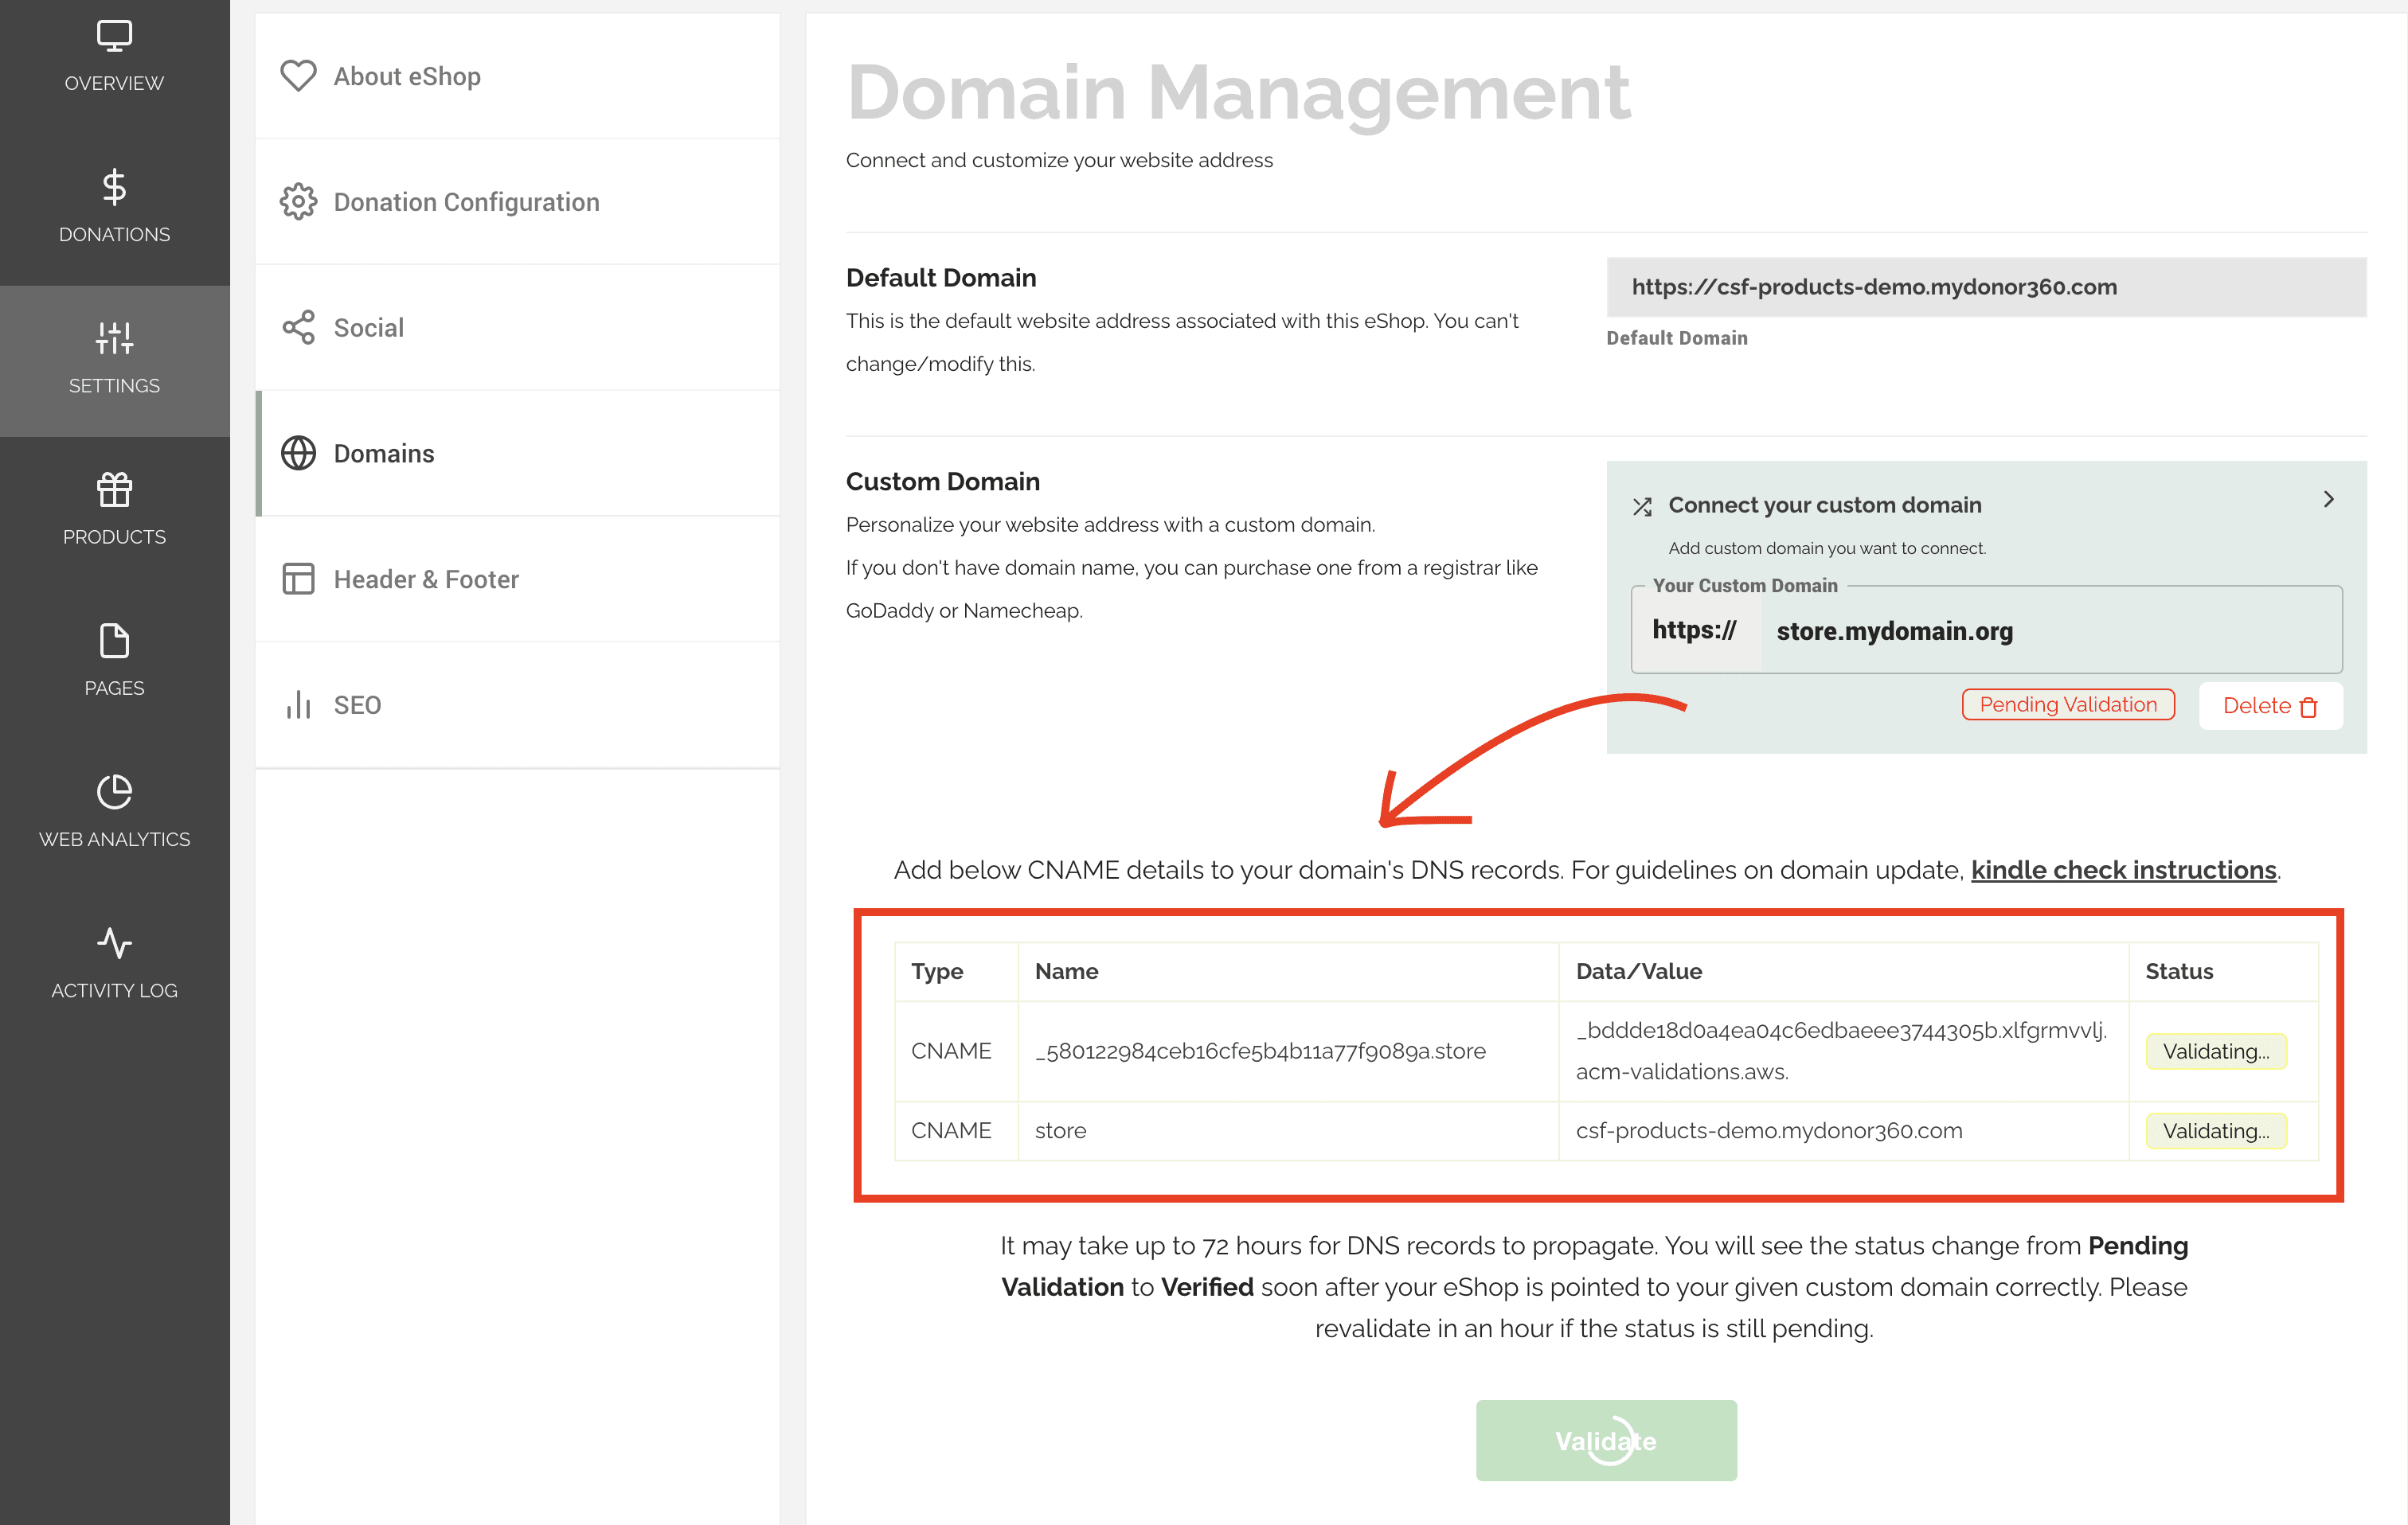Image resolution: width=2408 pixels, height=1525 pixels.
Task: Expand Connect your custom domain chevron
Action: tap(2328, 499)
